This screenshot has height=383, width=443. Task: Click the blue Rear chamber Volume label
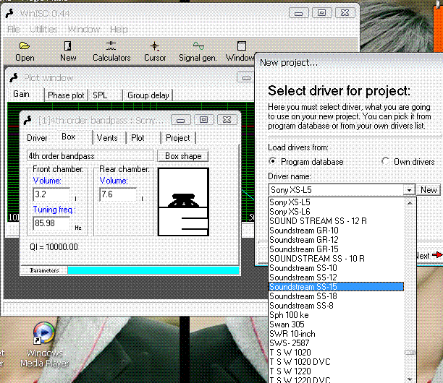pos(114,181)
